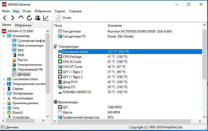Screen dimensions: 208x131
Task: Click the flame icon beside Разгон
Action: pyautogui.click(x=14, y=60)
